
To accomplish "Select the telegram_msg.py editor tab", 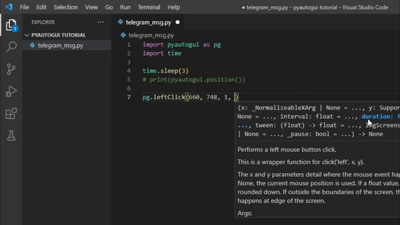I will tap(149, 22).
